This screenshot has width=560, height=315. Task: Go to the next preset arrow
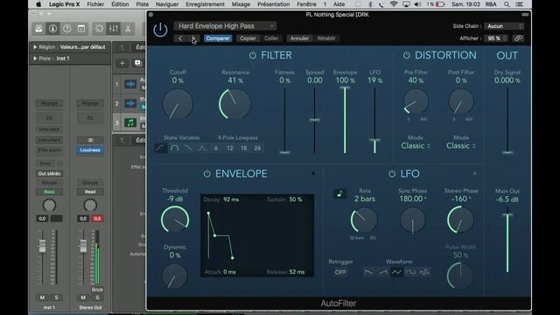click(193, 38)
